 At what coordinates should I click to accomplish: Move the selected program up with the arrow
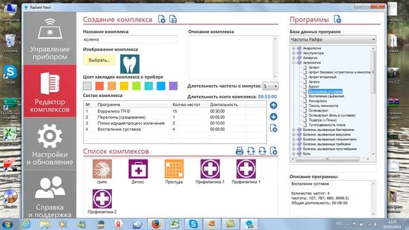pos(274,105)
